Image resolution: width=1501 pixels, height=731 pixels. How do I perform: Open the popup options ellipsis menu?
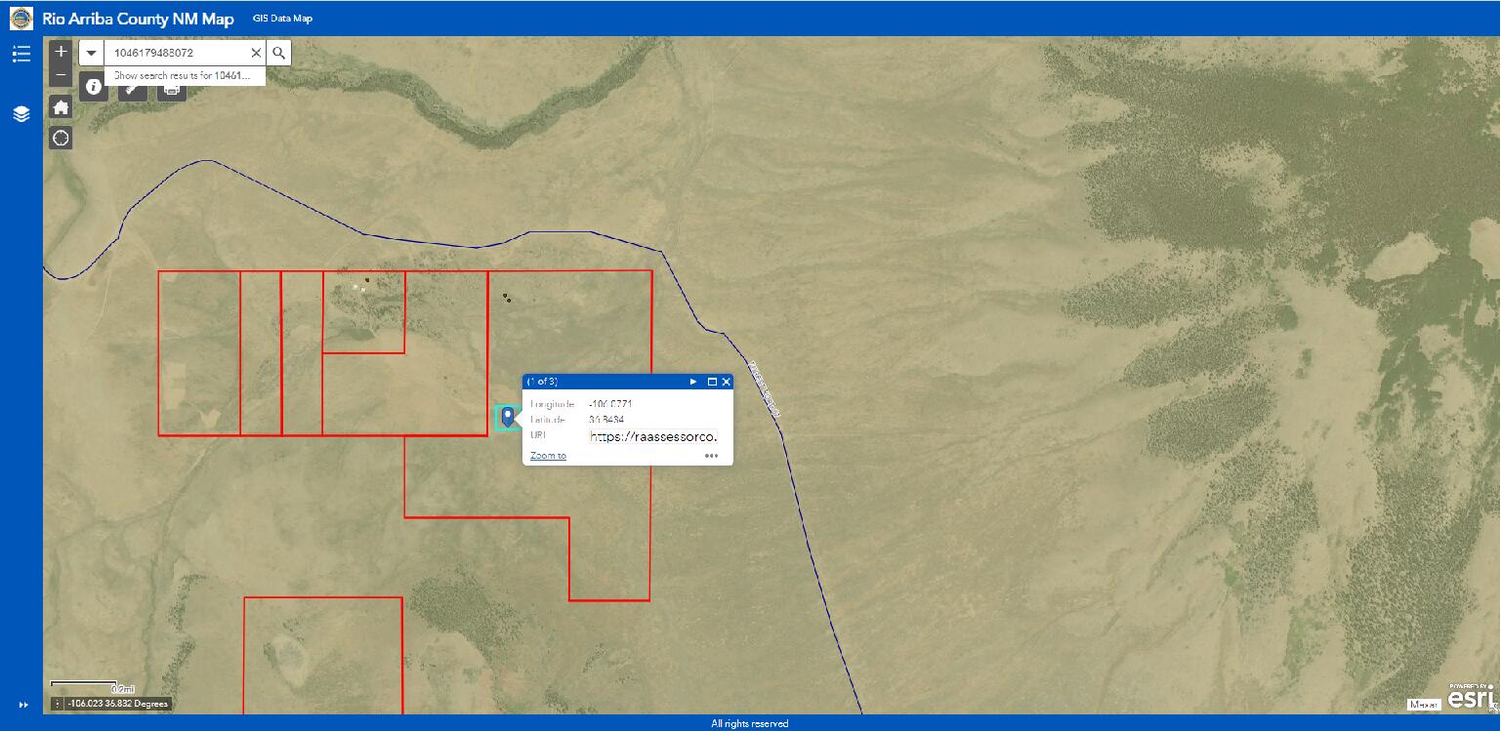(x=711, y=456)
